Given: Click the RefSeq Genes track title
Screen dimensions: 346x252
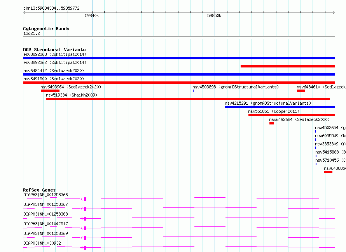Looking at the screenshot, I should (40, 190).
